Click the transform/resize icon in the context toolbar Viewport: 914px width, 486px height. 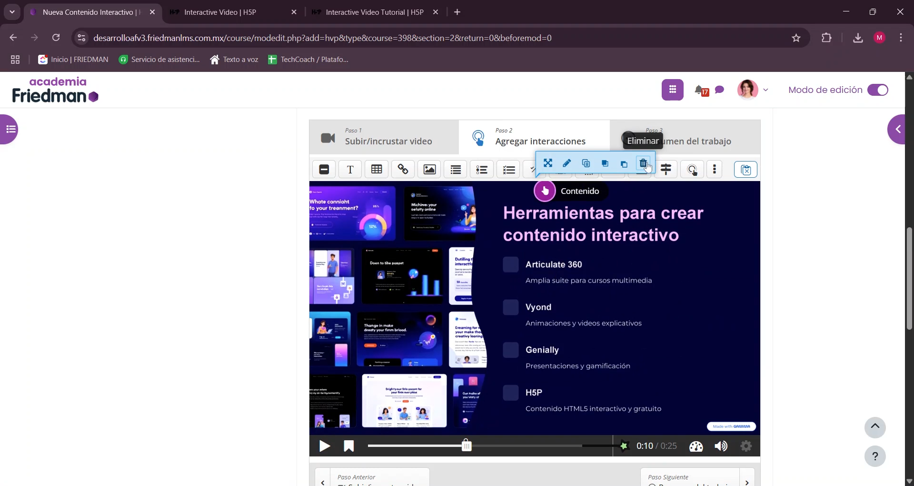pyautogui.click(x=548, y=164)
